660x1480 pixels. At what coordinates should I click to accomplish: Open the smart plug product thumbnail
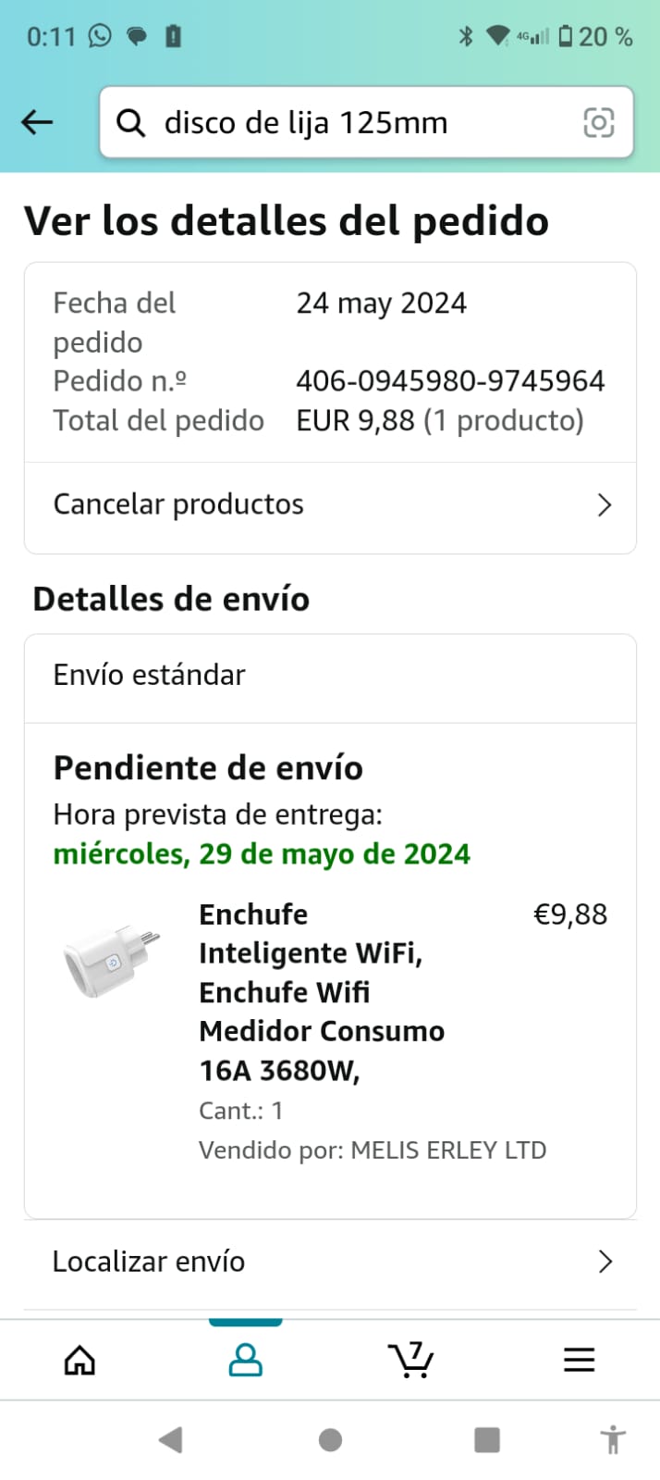click(113, 963)
